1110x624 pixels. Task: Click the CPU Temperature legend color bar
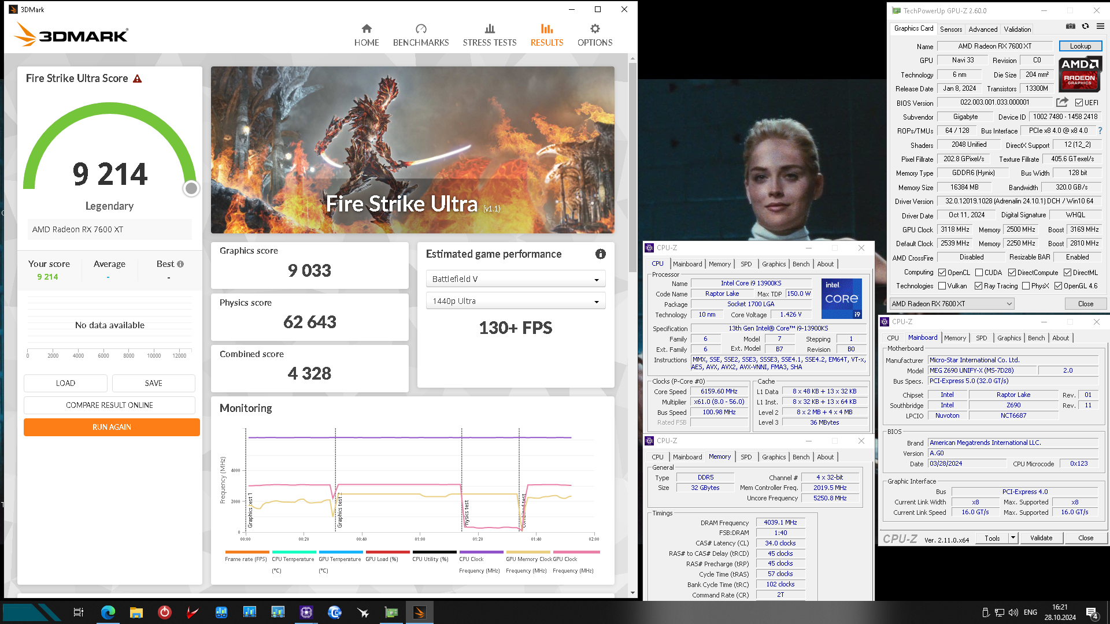click(294, 552)
